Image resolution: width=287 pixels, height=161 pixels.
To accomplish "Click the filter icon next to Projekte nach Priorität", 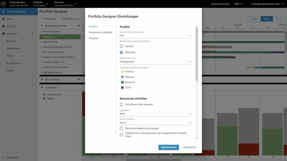I will point(79,26).
